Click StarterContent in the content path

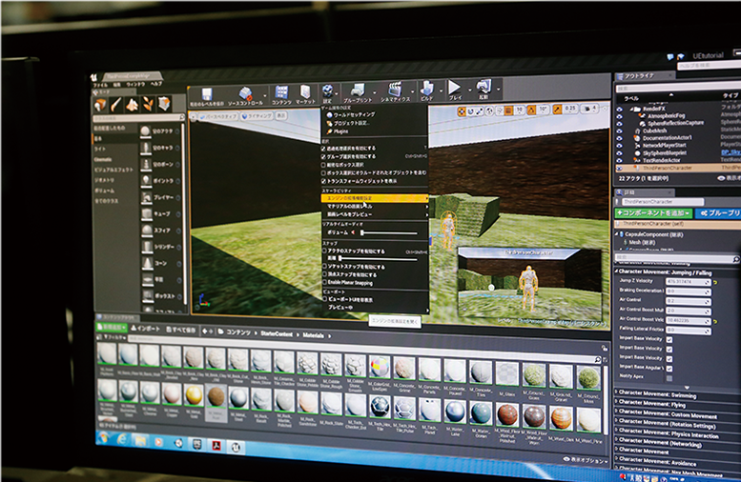pos(277,333)
